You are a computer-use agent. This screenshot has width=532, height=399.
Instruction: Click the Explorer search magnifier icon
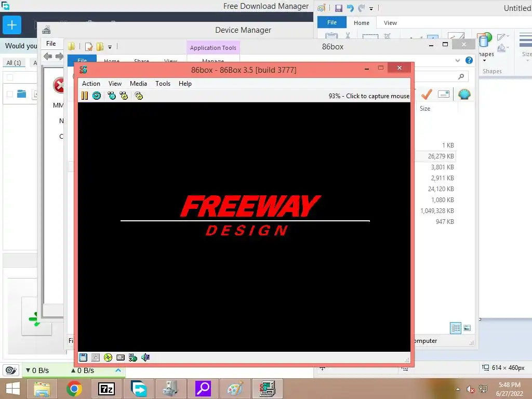(461, 77)
